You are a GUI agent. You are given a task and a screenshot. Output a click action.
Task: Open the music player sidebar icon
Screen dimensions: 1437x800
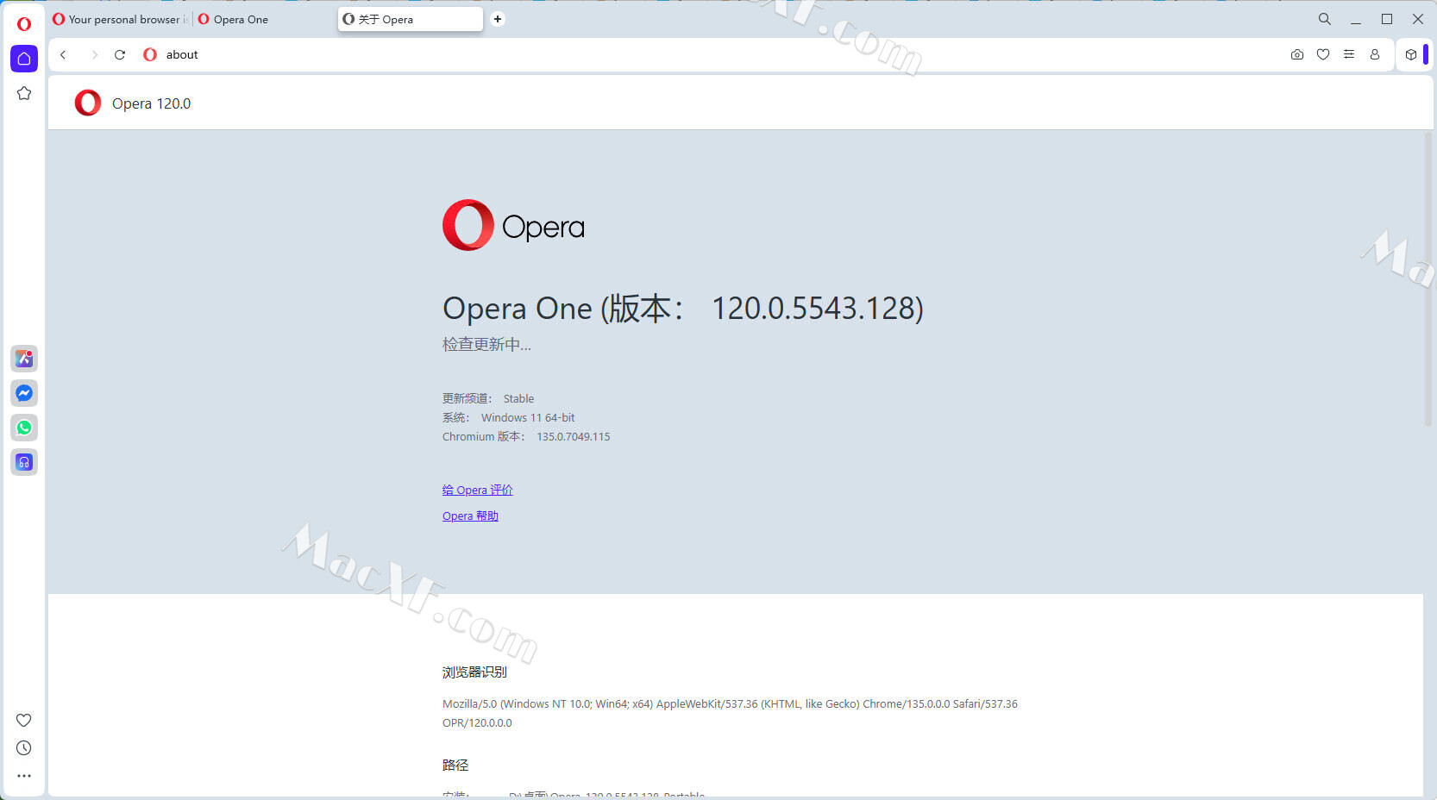click(24, 462)
